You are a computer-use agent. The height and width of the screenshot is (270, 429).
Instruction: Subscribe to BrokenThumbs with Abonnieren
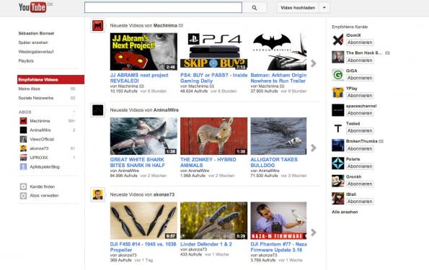tap(360, 148)
